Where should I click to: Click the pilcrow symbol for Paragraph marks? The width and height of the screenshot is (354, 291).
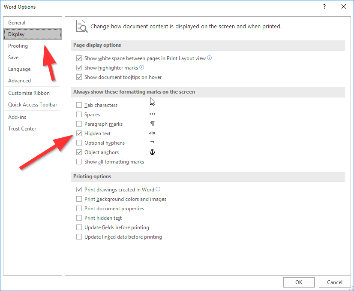(153, 124)
